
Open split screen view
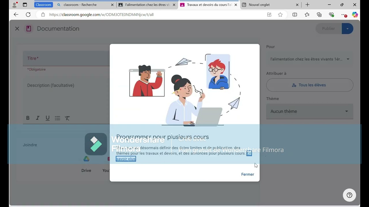click(x=295, y=15)
